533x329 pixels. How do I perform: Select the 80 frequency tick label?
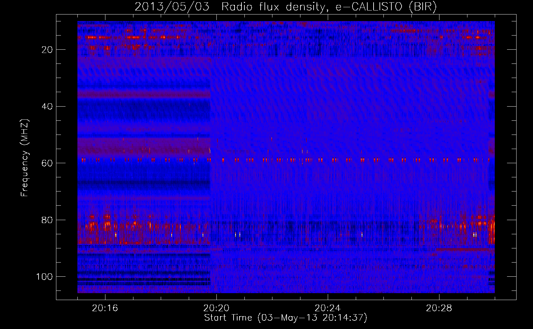coord(47,220)
